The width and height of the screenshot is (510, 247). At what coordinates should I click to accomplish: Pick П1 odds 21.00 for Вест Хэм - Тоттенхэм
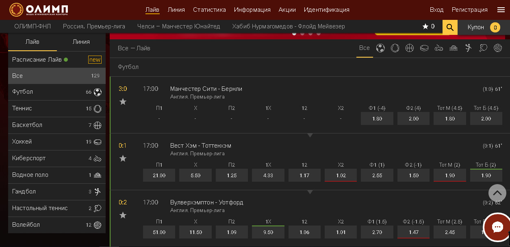coord(159,176)
